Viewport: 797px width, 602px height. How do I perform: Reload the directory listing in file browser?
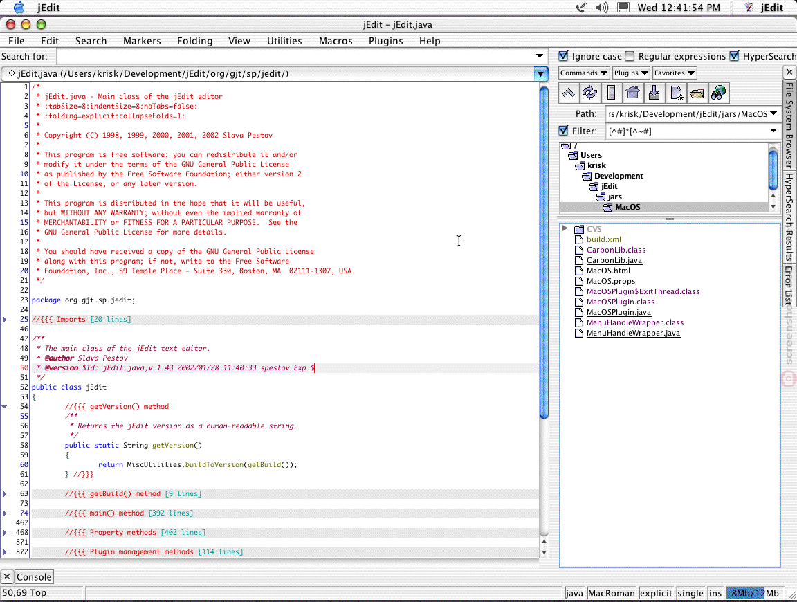pyautogui.click(x=589, y=93)
